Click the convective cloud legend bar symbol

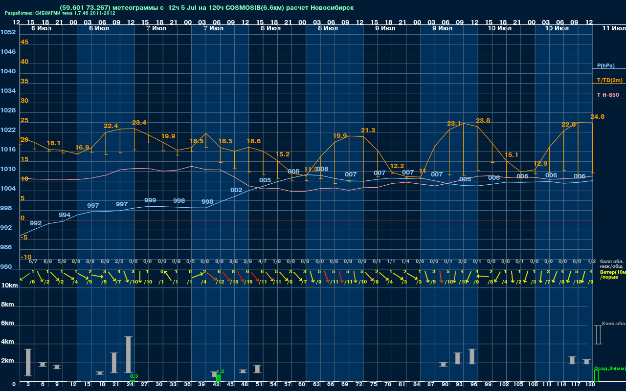(x=598, y=335)
